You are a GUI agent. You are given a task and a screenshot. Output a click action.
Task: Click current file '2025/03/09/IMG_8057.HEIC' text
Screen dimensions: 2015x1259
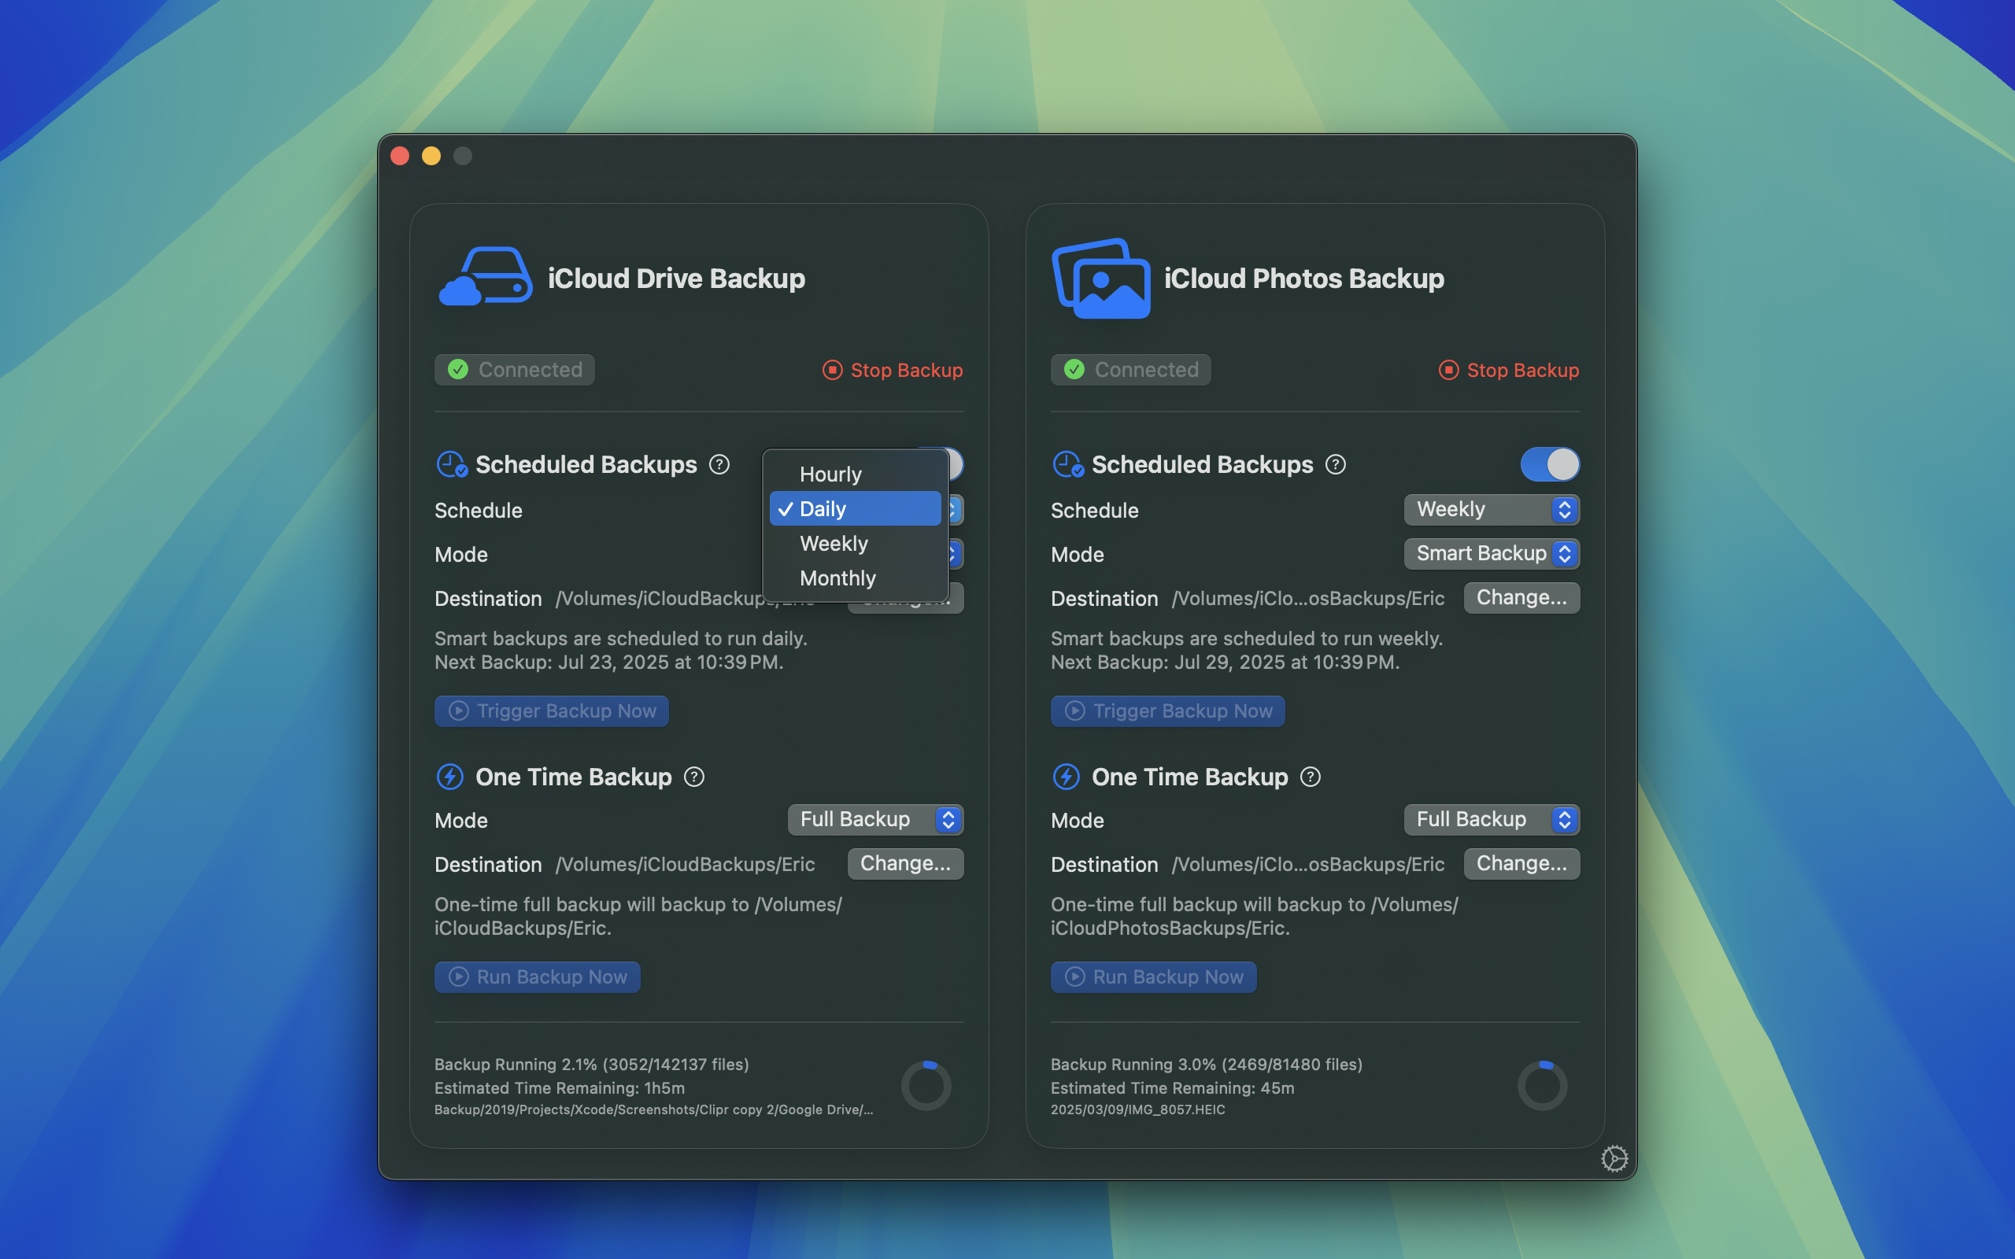pyautogui.click(x=1137, y=1109)
